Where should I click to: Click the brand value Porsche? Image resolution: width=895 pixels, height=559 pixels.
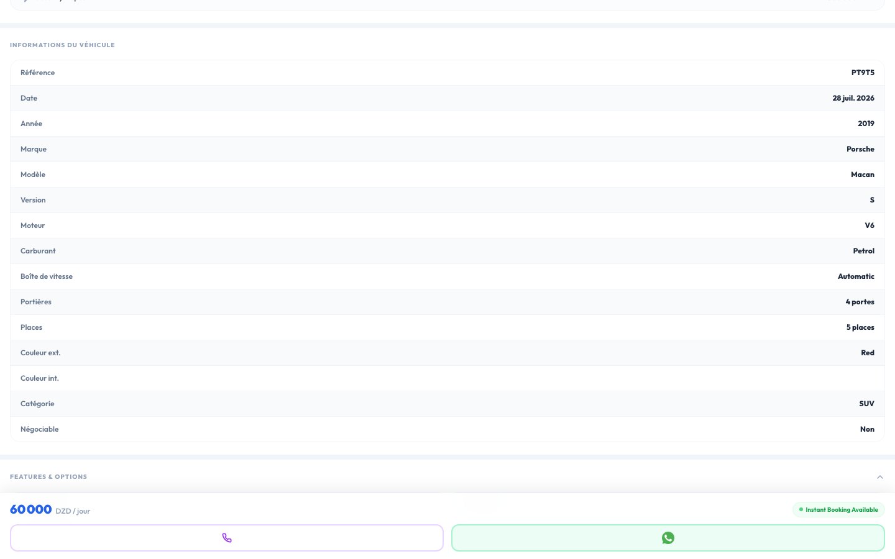pos(860,149)
